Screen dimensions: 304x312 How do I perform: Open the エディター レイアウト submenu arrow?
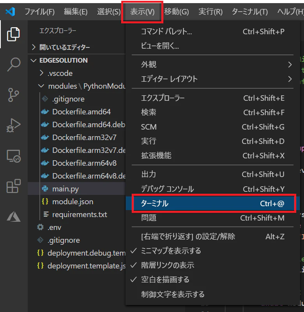(x=290, y=79)
